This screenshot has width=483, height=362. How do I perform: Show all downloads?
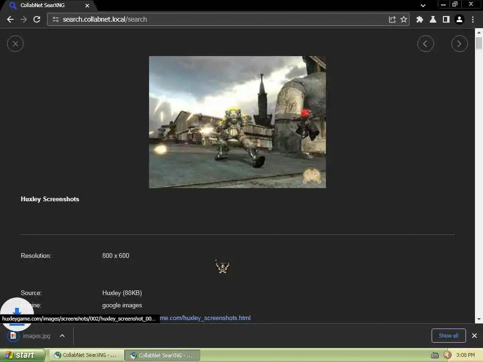click(x=449, y=336)
